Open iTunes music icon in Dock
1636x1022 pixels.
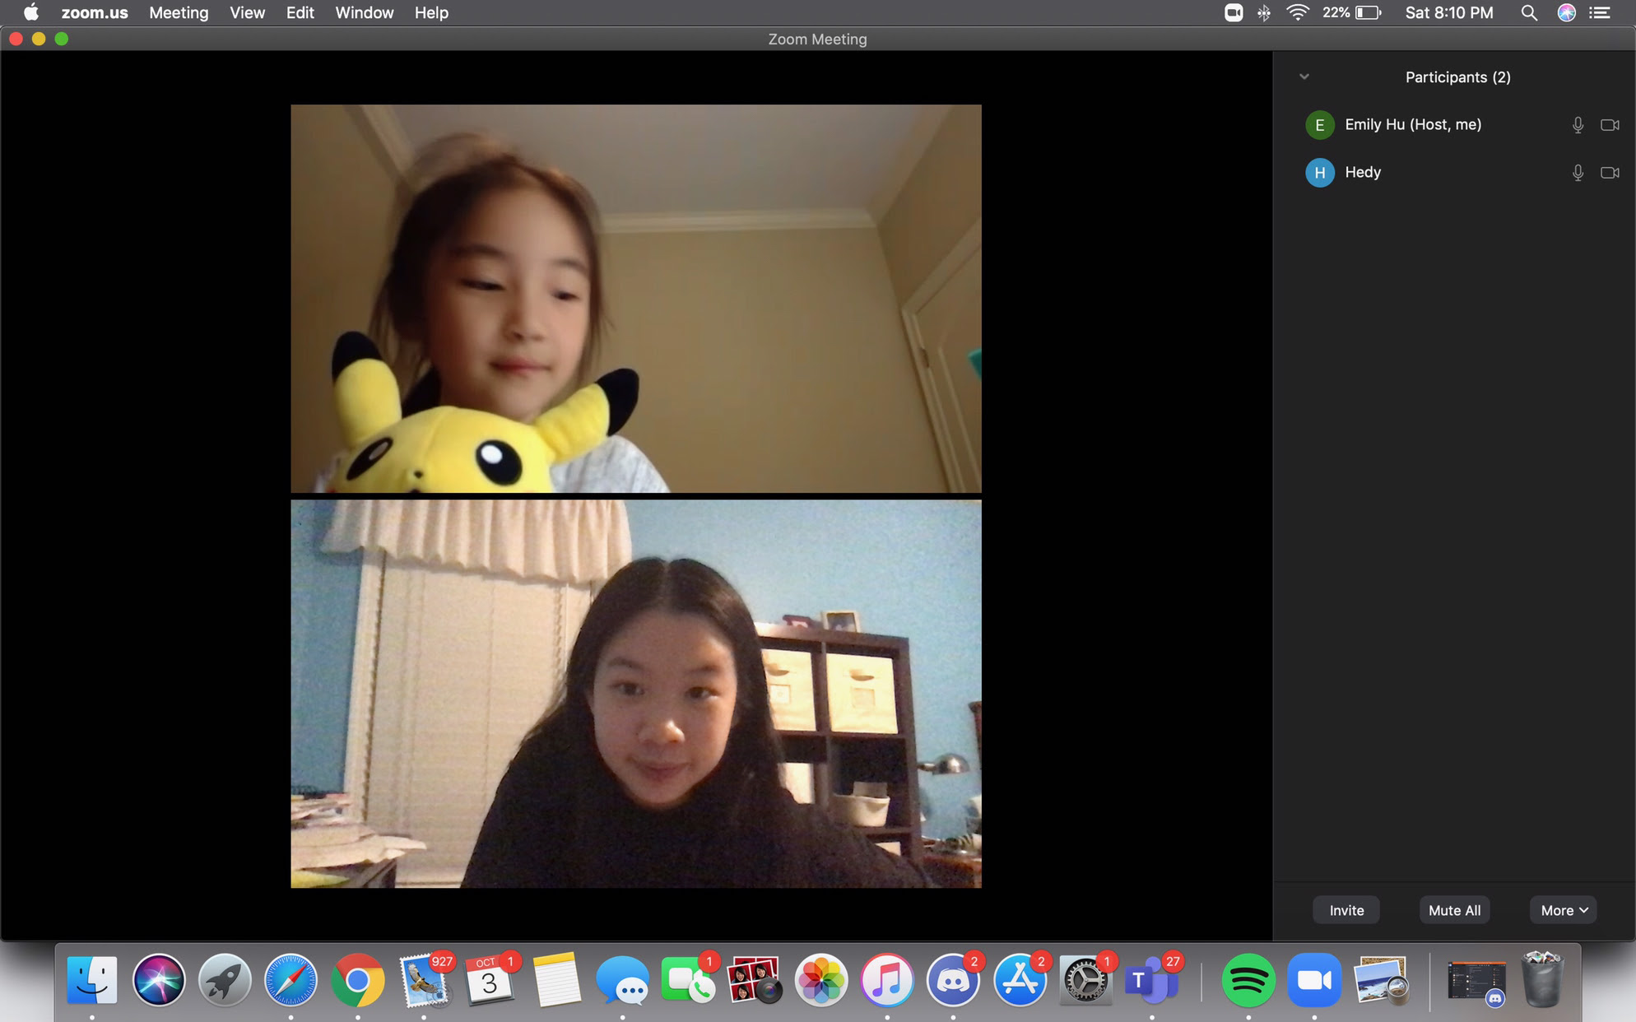pos(887,980)
